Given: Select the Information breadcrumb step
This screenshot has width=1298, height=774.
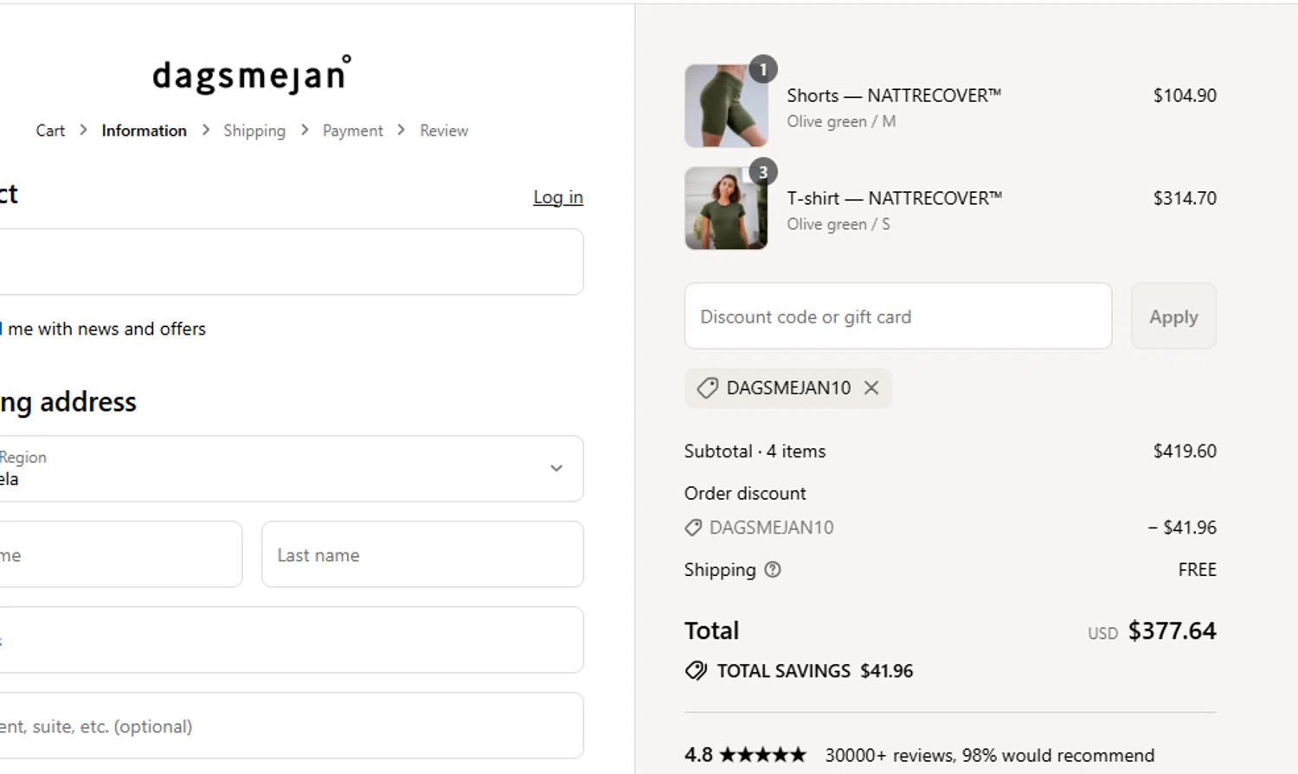Looking at the screenshot, I should pyautogui.click(x=144, y=131).
